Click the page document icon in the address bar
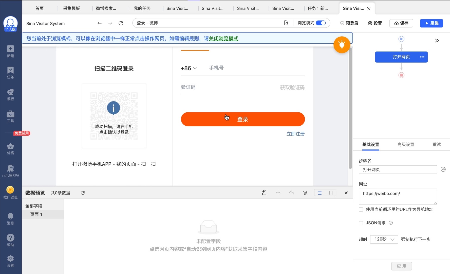The image size is (450, 274). point(286,23)
